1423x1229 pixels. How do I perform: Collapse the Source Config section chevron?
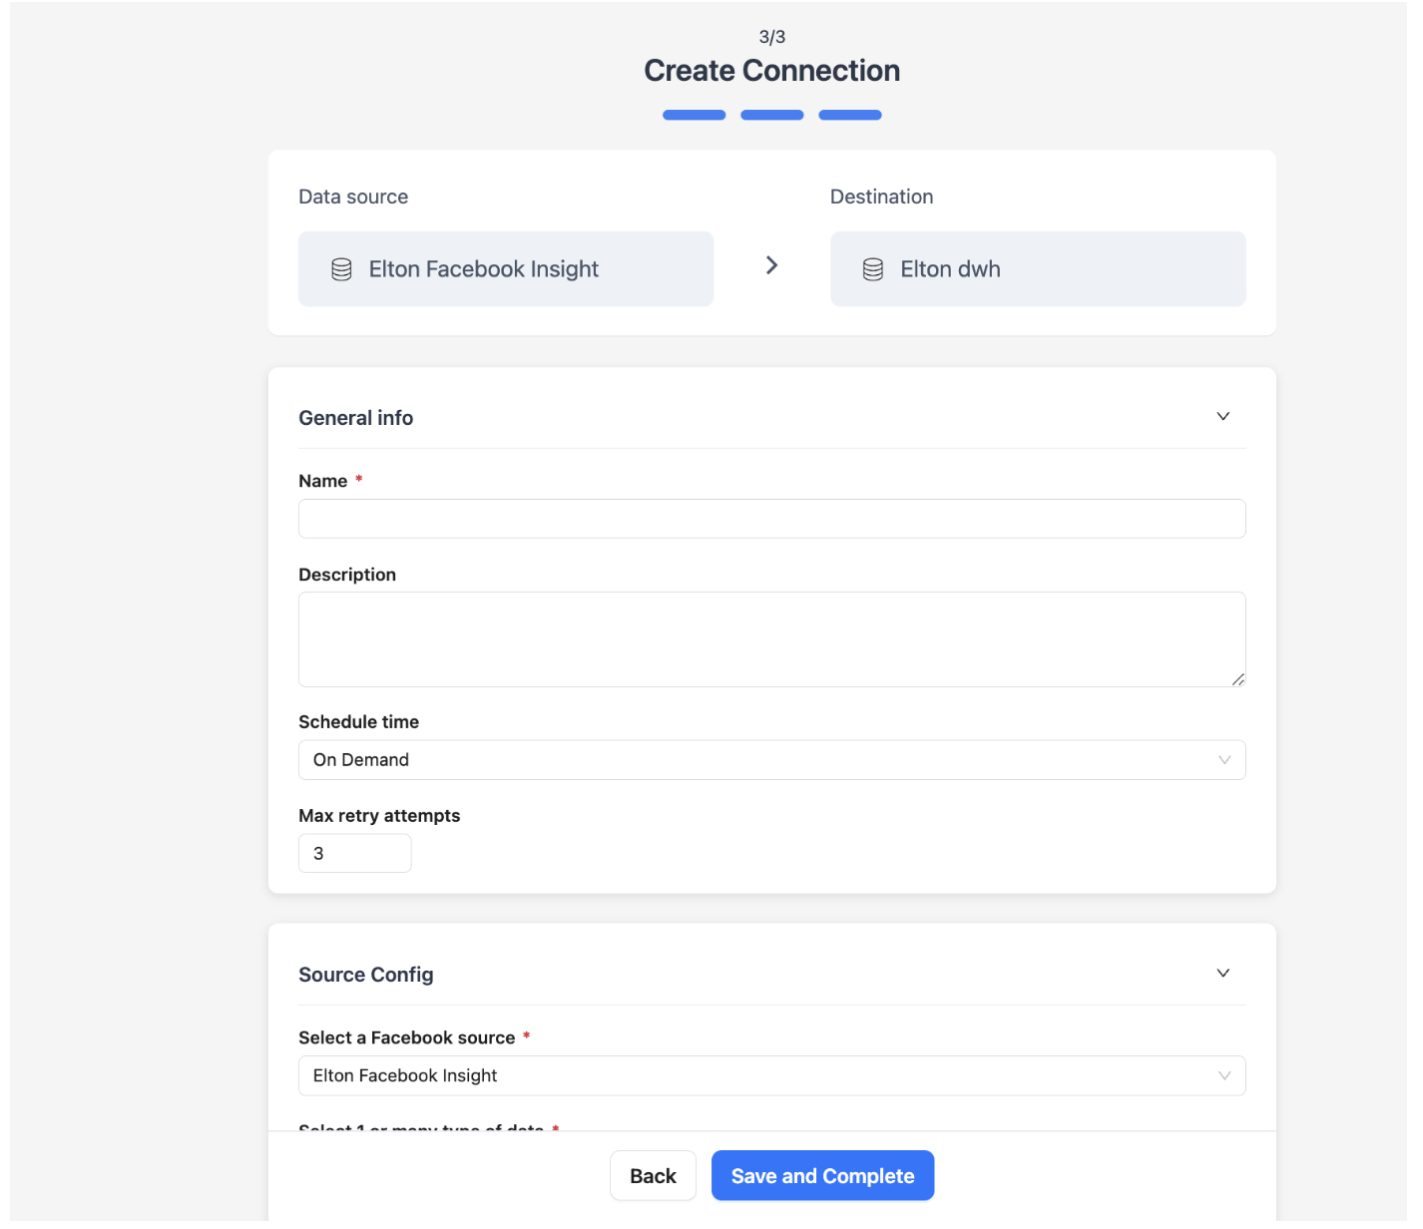point(1222,974)
